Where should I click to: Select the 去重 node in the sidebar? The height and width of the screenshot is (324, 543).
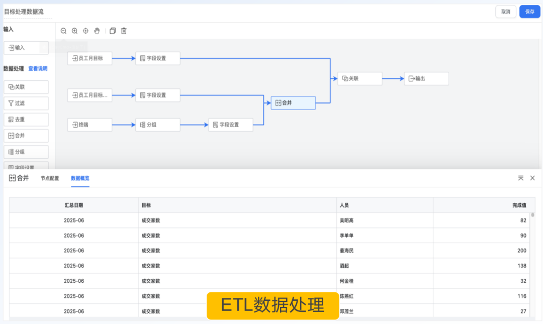(x=26, y=119)
